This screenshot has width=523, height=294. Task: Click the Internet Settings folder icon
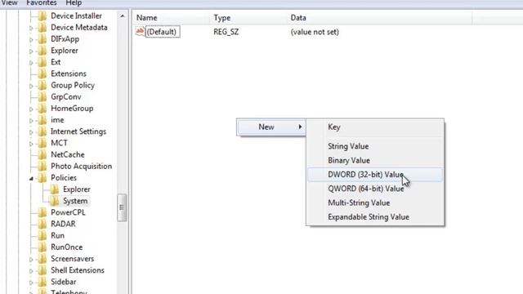pyautogui.click(x=42, y=131)
